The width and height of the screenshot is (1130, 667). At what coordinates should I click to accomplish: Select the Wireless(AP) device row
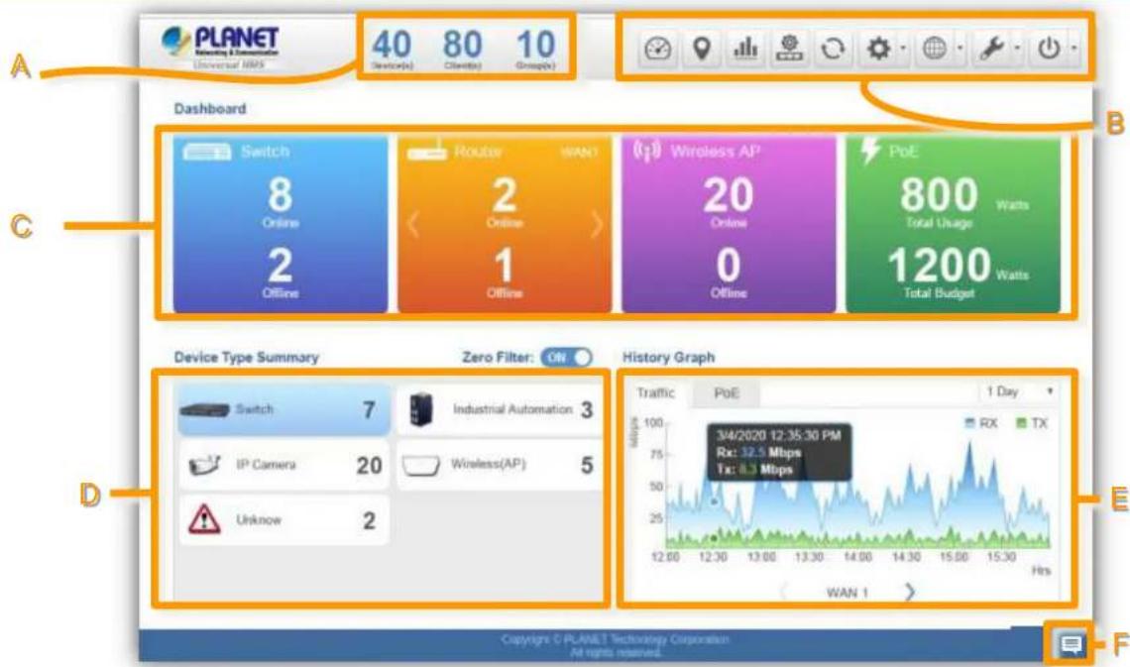500,466
